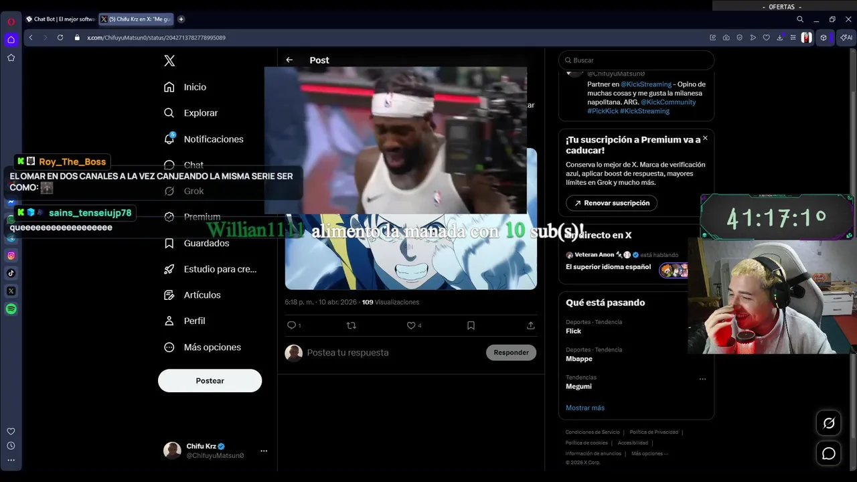This screenshot has height=482, width=857.
Task: Open Condiciones de Servicio footer link
Action: [593, 432]
